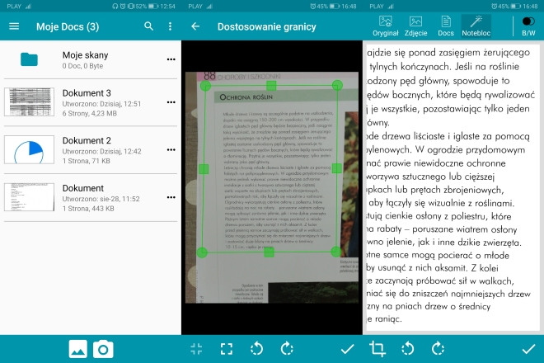Rotate left in the border adjustment screen
Image resolution: width=544 pixels, height=363 pixels.
[256, 349]
